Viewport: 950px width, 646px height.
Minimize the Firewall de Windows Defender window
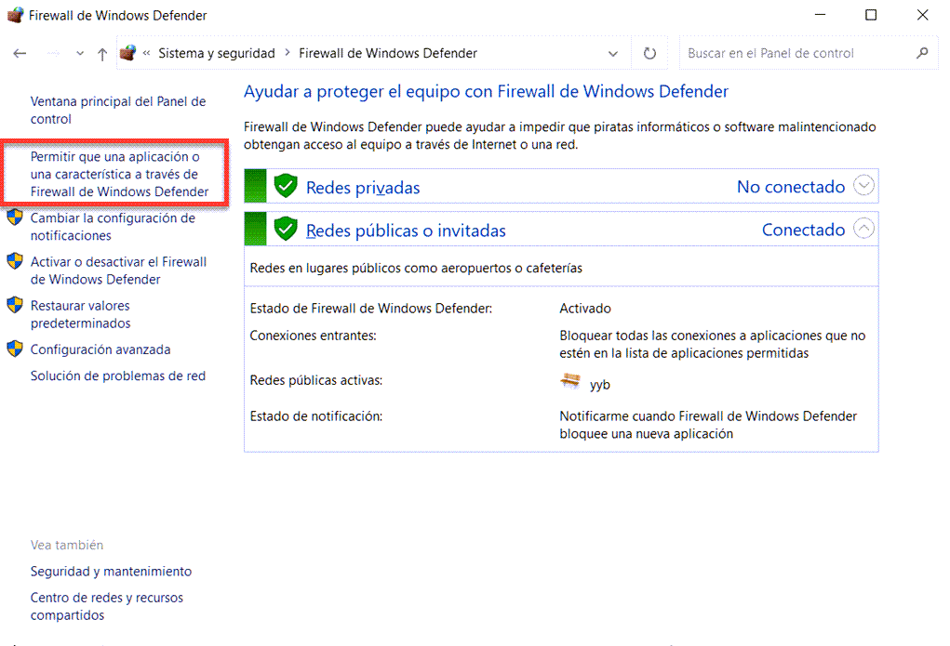coord(821,15)
